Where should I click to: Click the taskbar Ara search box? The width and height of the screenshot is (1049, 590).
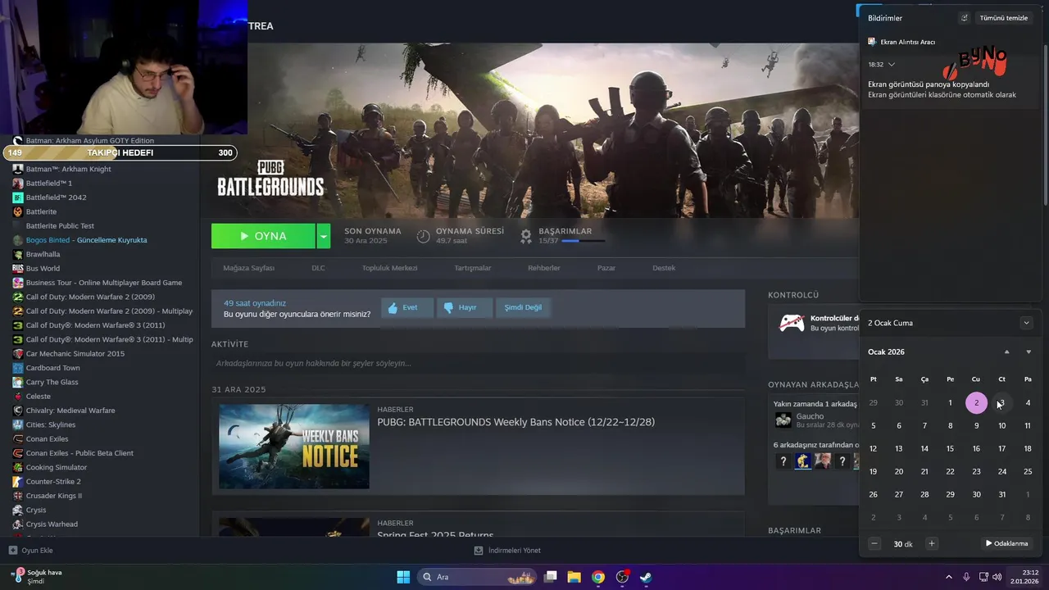(477, 577)
